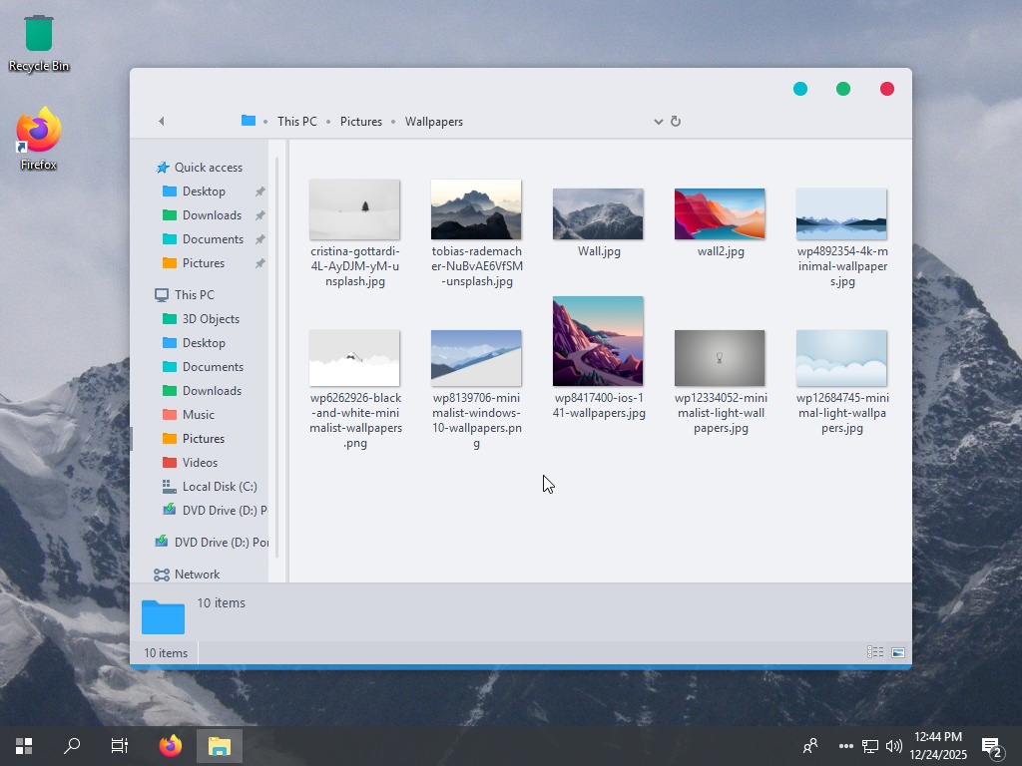
Task: Refresh the Wallpapers folder view
Action: click(676, 122)
